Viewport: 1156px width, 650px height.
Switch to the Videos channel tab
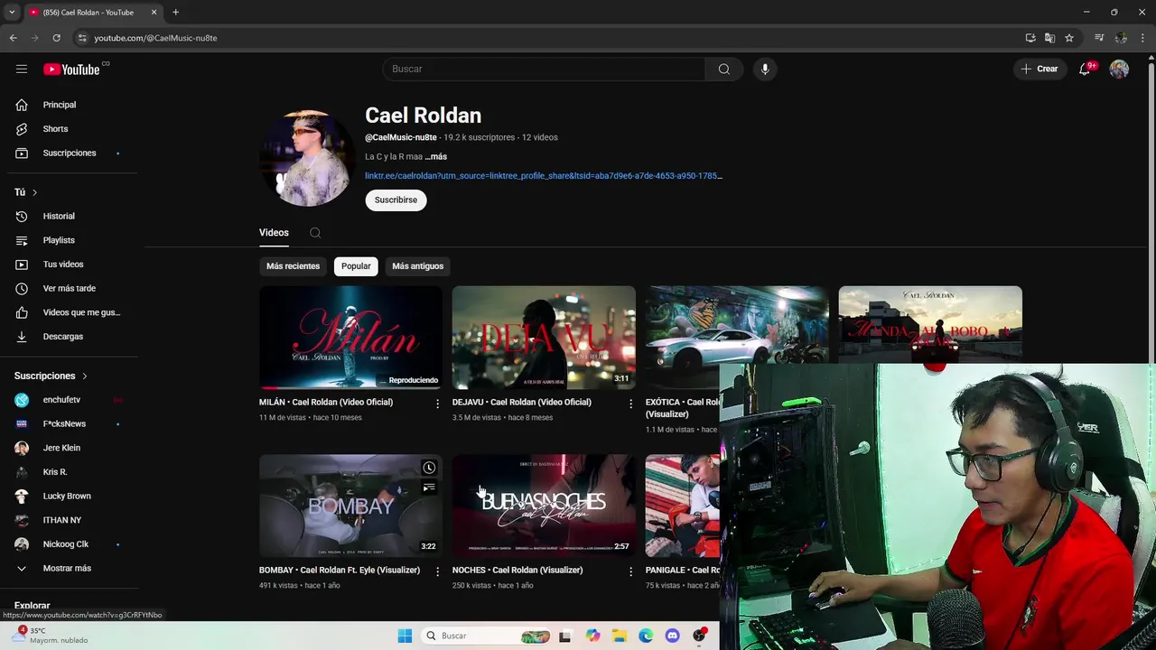click(274, 233)
